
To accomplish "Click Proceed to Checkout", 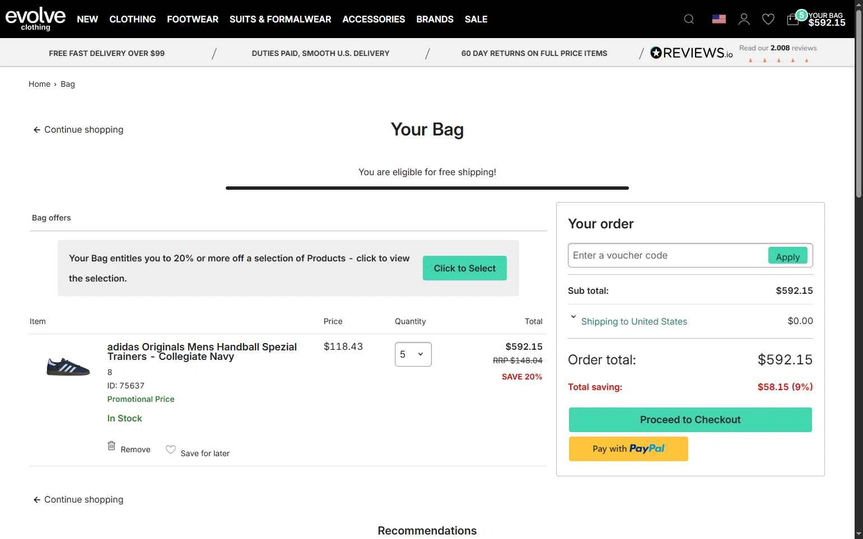I will point(691,420).
